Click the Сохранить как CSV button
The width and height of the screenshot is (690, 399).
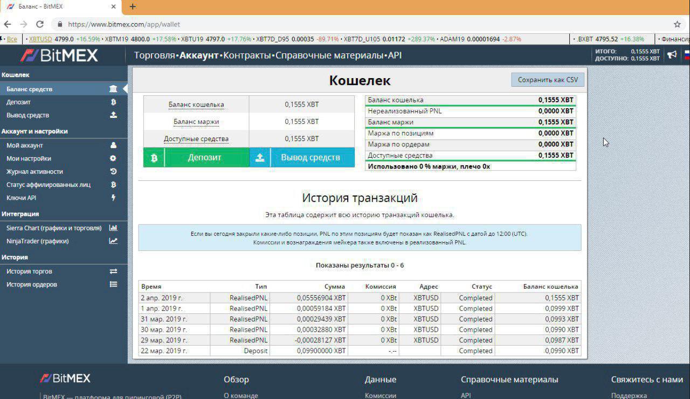[548, 80]
